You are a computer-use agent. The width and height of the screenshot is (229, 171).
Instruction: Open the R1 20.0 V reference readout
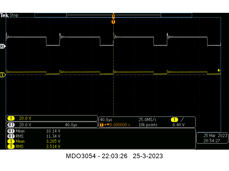(x=25, y=125)
